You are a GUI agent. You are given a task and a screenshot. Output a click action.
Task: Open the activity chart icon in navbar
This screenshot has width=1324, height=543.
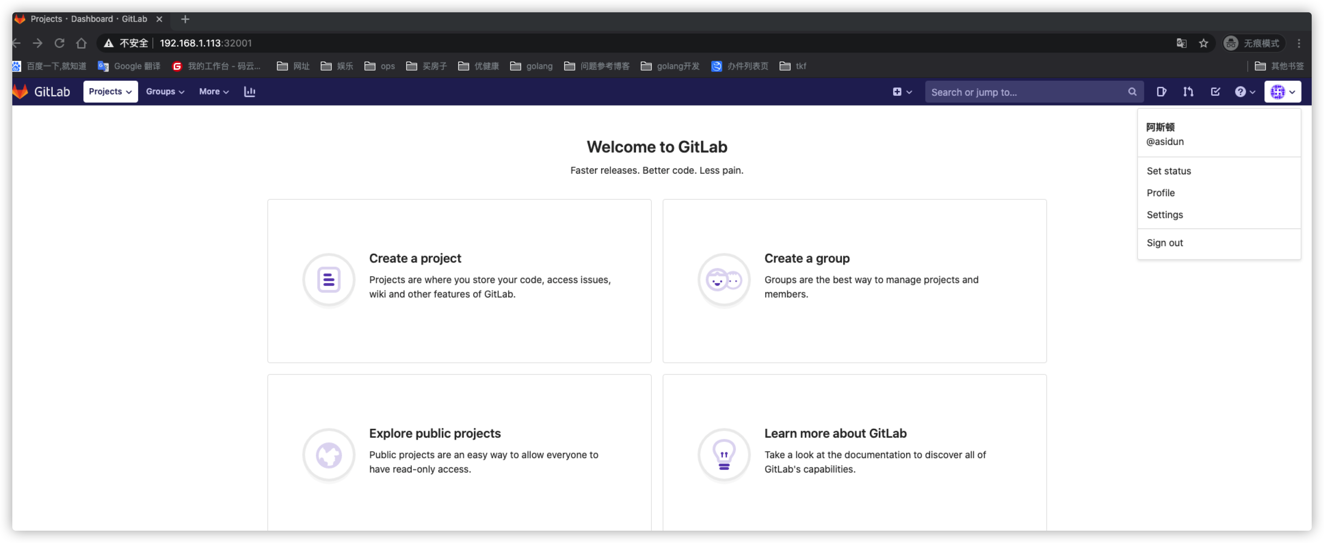pyautogui.click(x=249, y=92)
